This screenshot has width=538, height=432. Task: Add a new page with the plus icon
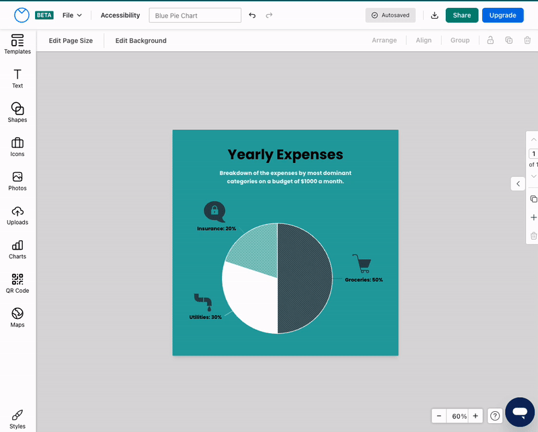533,217
